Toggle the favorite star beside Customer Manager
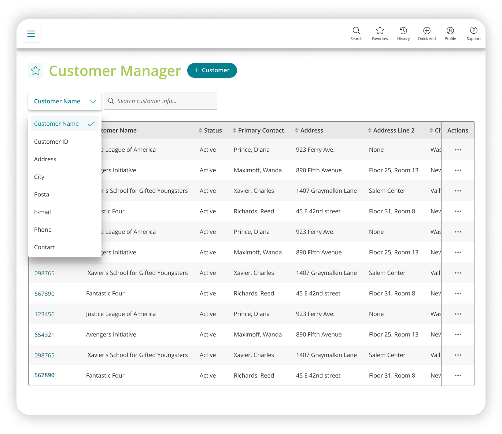 (36, 70)
